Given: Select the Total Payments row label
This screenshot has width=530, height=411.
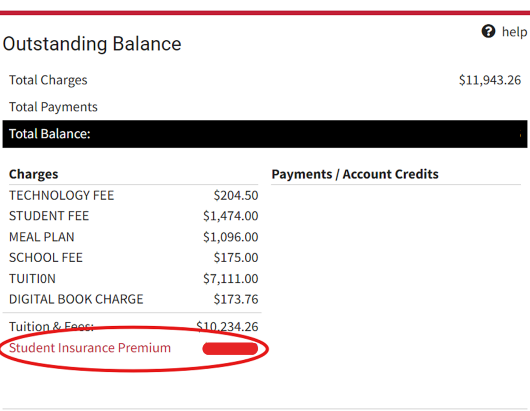Looking at the screenshot, I should (x=53, y=107).
